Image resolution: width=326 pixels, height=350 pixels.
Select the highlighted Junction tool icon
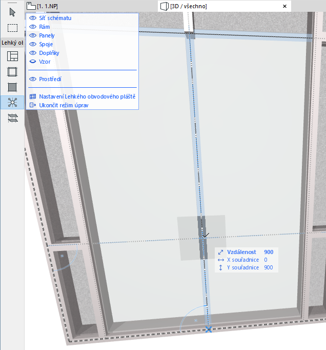point(12,103)
